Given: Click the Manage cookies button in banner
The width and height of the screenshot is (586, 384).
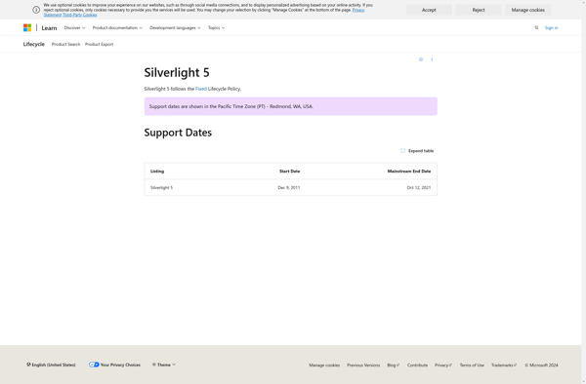Looking at the screenshot, I should tap(528, 10).
